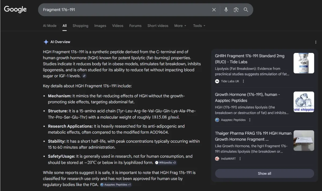Click the Show all button
Screen dimensions: 322x191
pyautogui.click(x=264, y=173)
